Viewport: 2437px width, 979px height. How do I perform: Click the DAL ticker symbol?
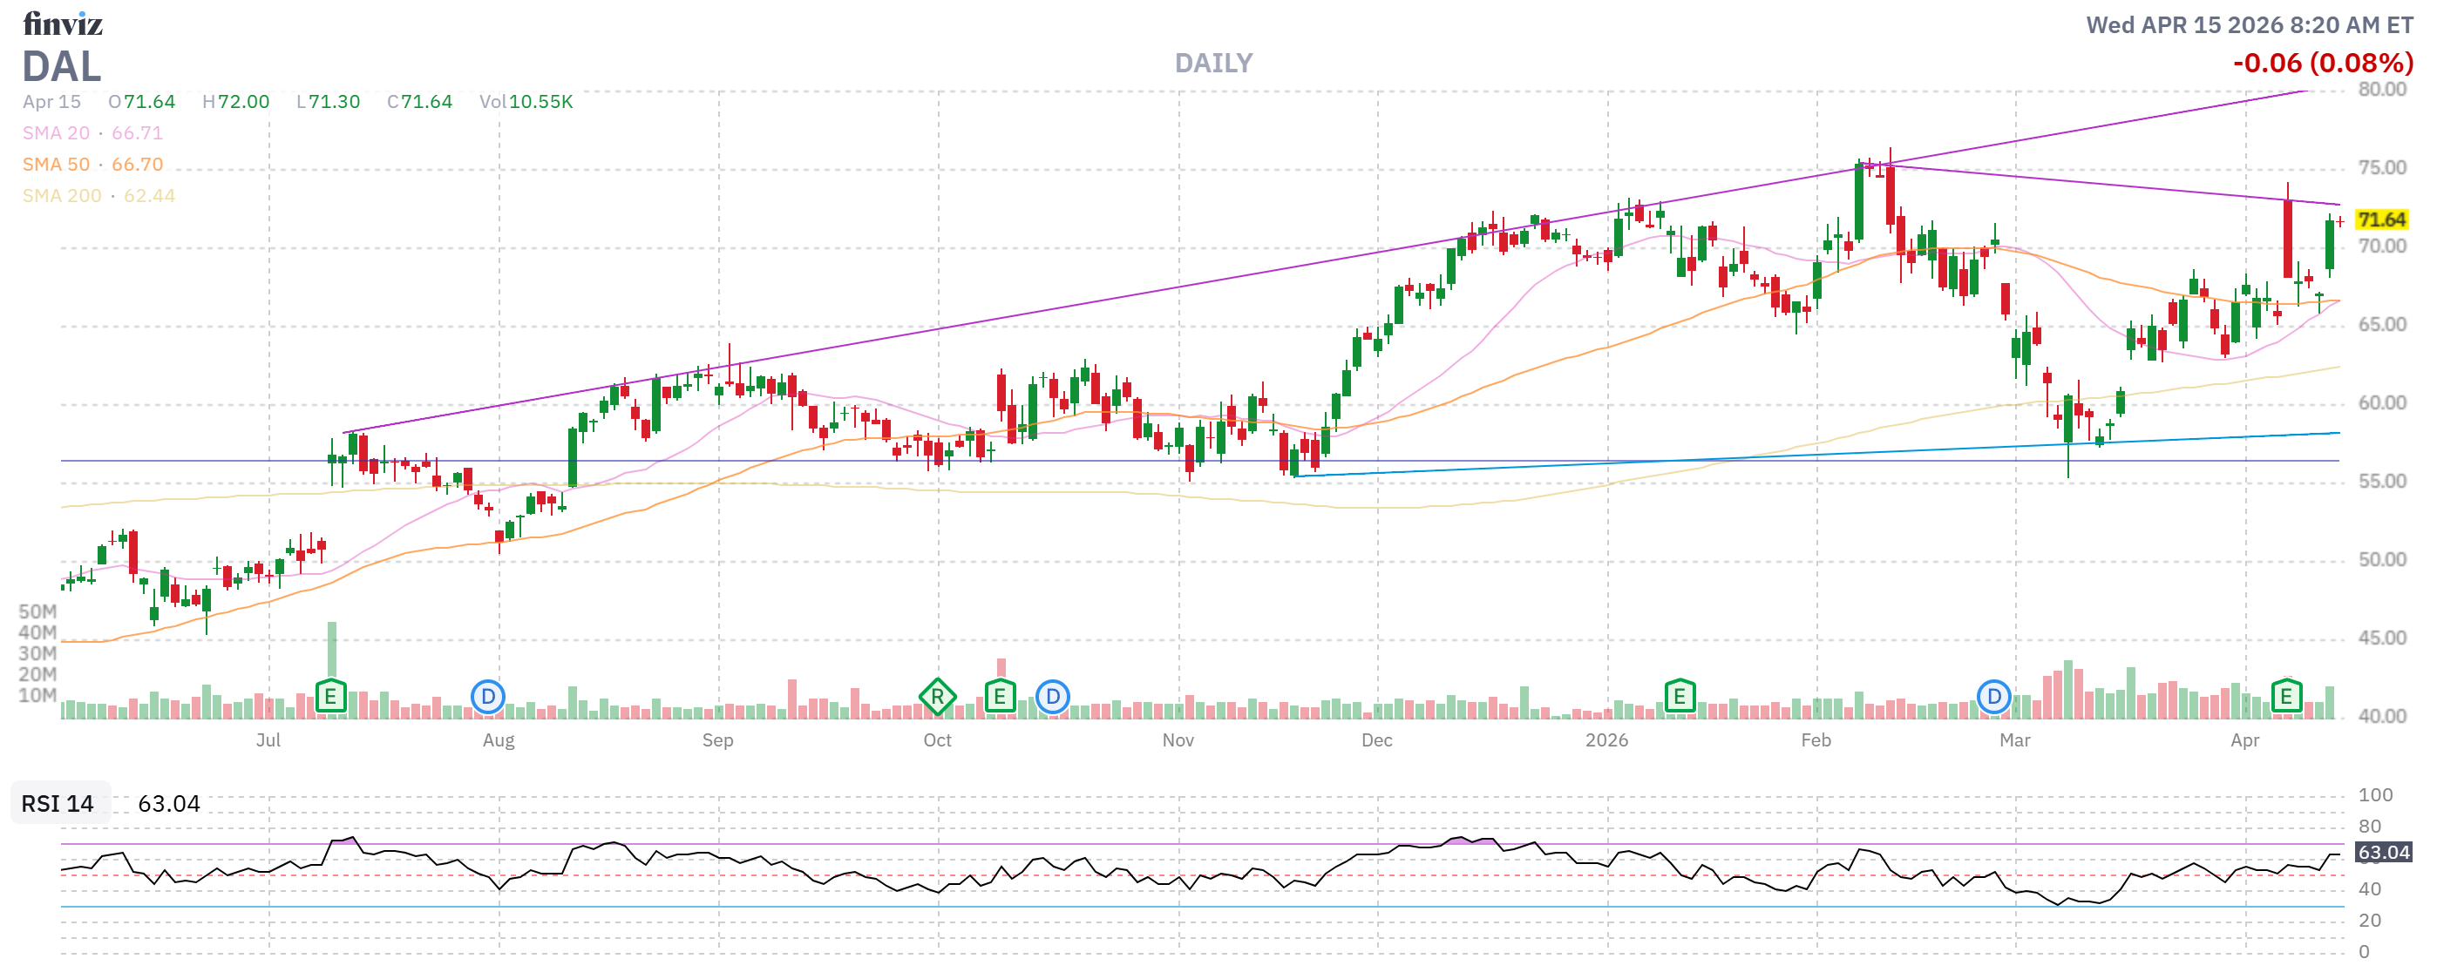[62, 67]
